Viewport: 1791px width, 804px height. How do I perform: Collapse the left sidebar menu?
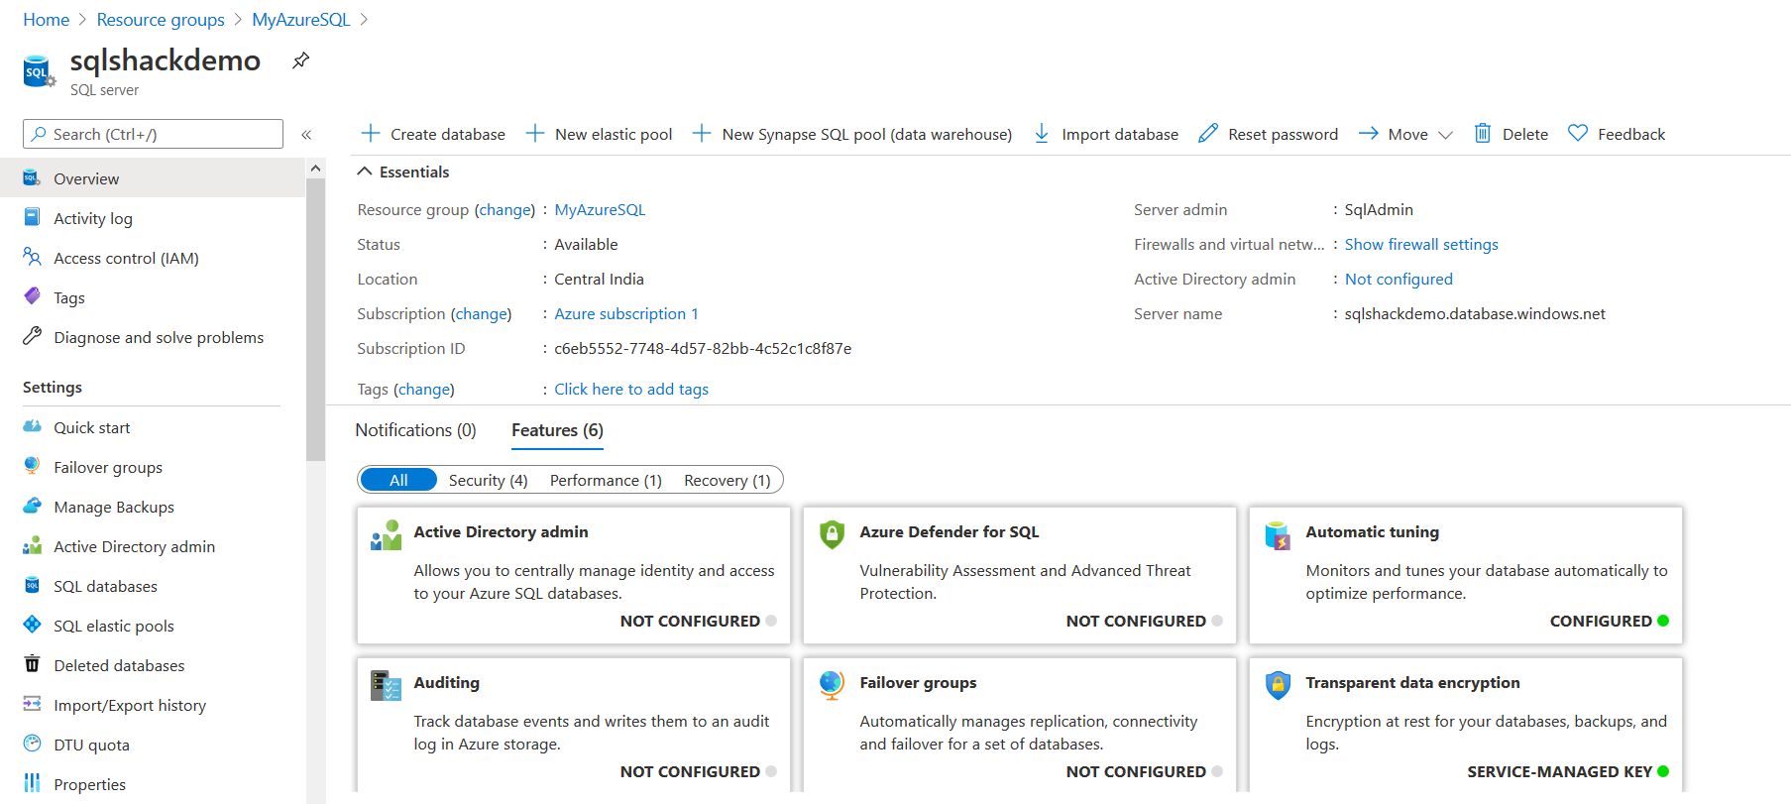[x=306, y=135]
